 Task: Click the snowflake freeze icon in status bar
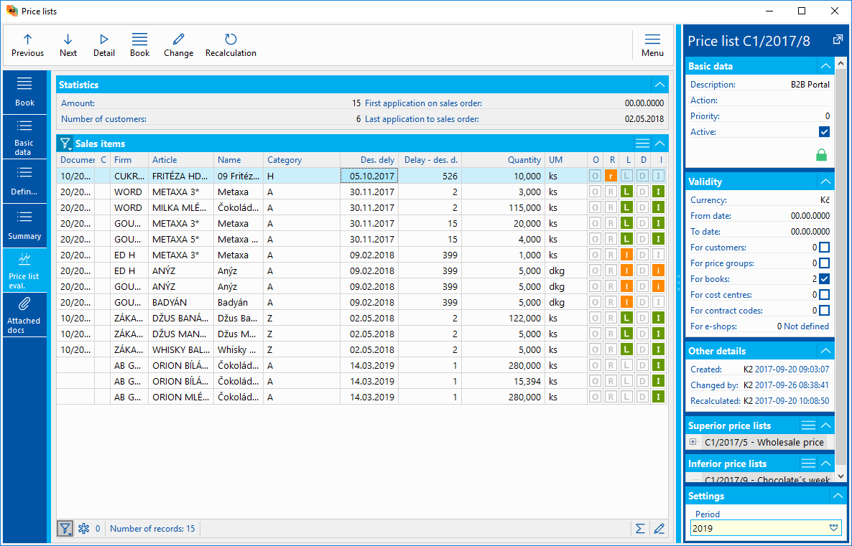point(83,528)
